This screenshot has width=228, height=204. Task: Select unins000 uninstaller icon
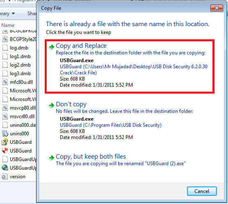(5, 133)
